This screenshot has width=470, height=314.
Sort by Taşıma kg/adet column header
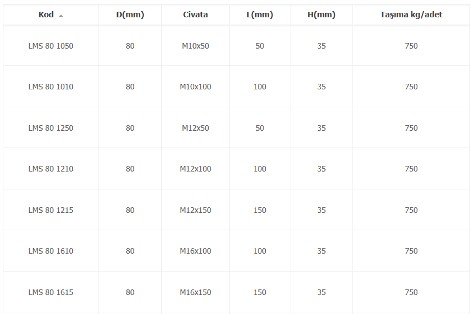click(411, 15)
